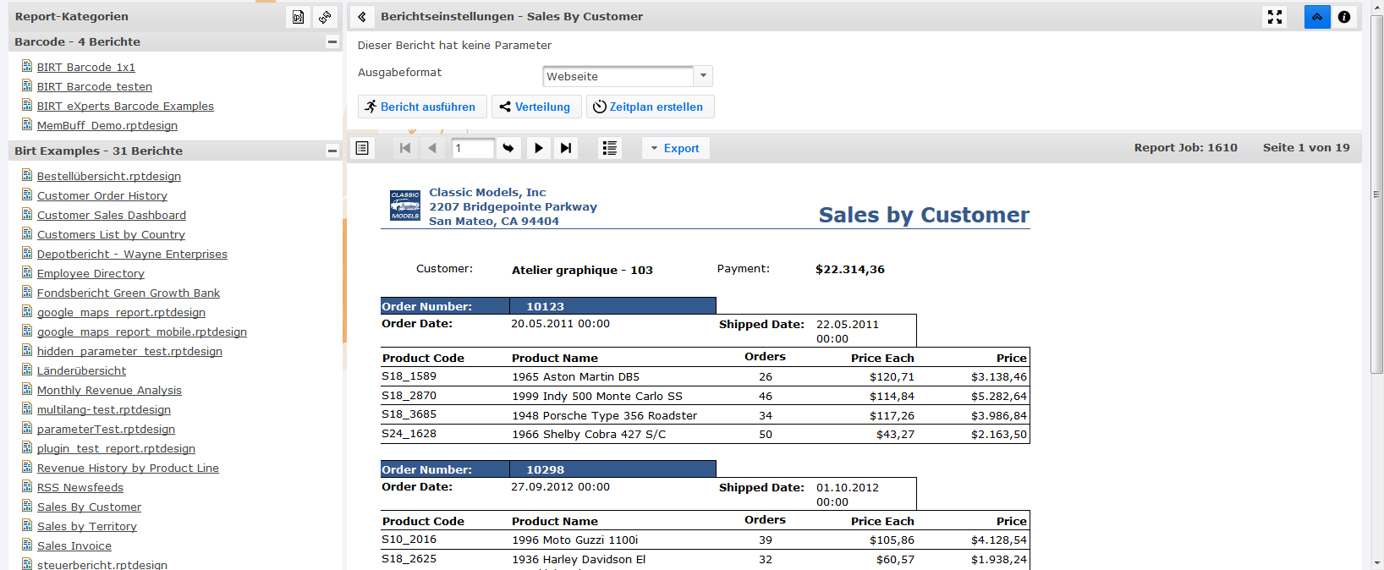The image size is (1384, 570).
Task: Click the report document icon left of paging
Action: coord(362,148)
